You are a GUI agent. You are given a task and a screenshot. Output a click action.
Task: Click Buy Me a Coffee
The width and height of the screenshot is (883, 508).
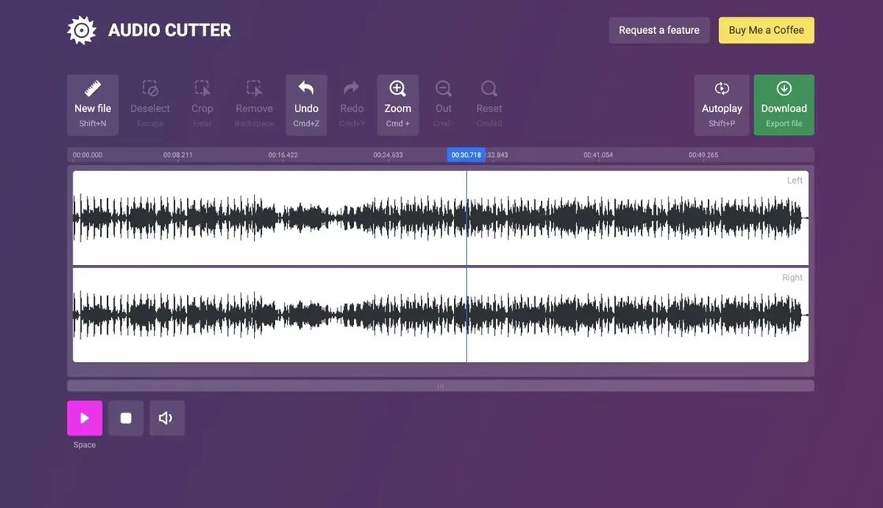click(x=766, y=31)
